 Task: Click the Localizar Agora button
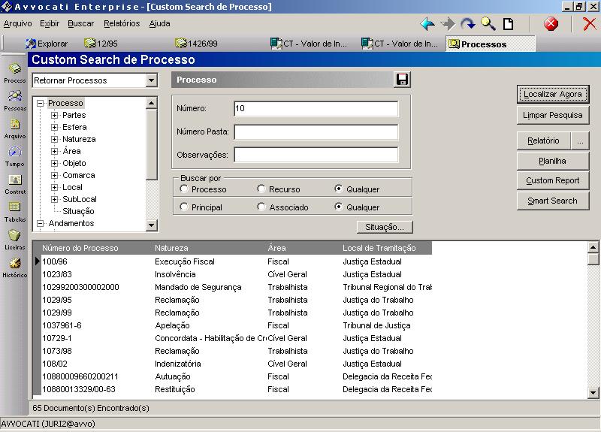[x=553, y=95]
